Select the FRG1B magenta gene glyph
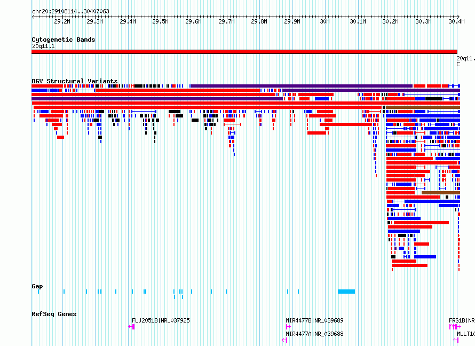 point(455,327)
